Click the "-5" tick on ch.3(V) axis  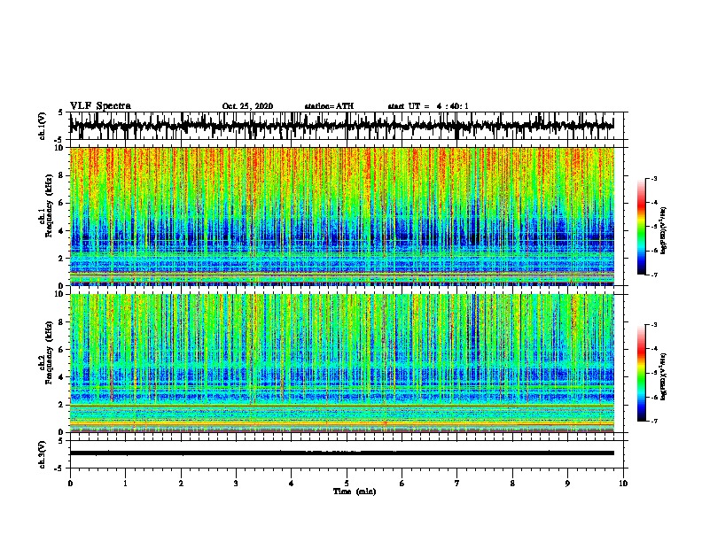tap(59, 468)
